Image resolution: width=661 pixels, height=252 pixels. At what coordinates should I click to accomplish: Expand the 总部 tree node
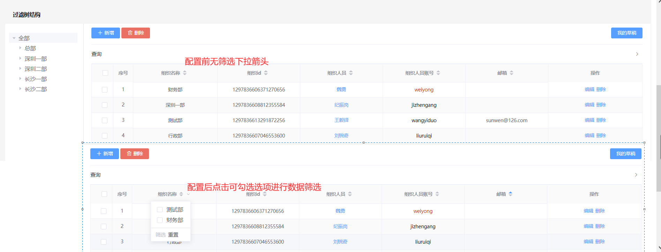coord(20,48)
